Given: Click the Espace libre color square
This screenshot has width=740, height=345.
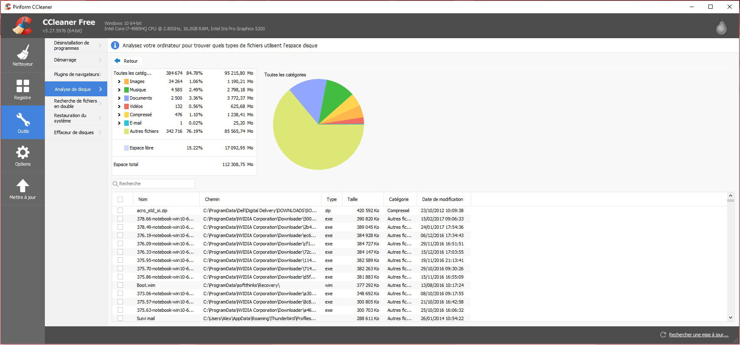Looking at the screenshot, I should click(x=126, y=148).
